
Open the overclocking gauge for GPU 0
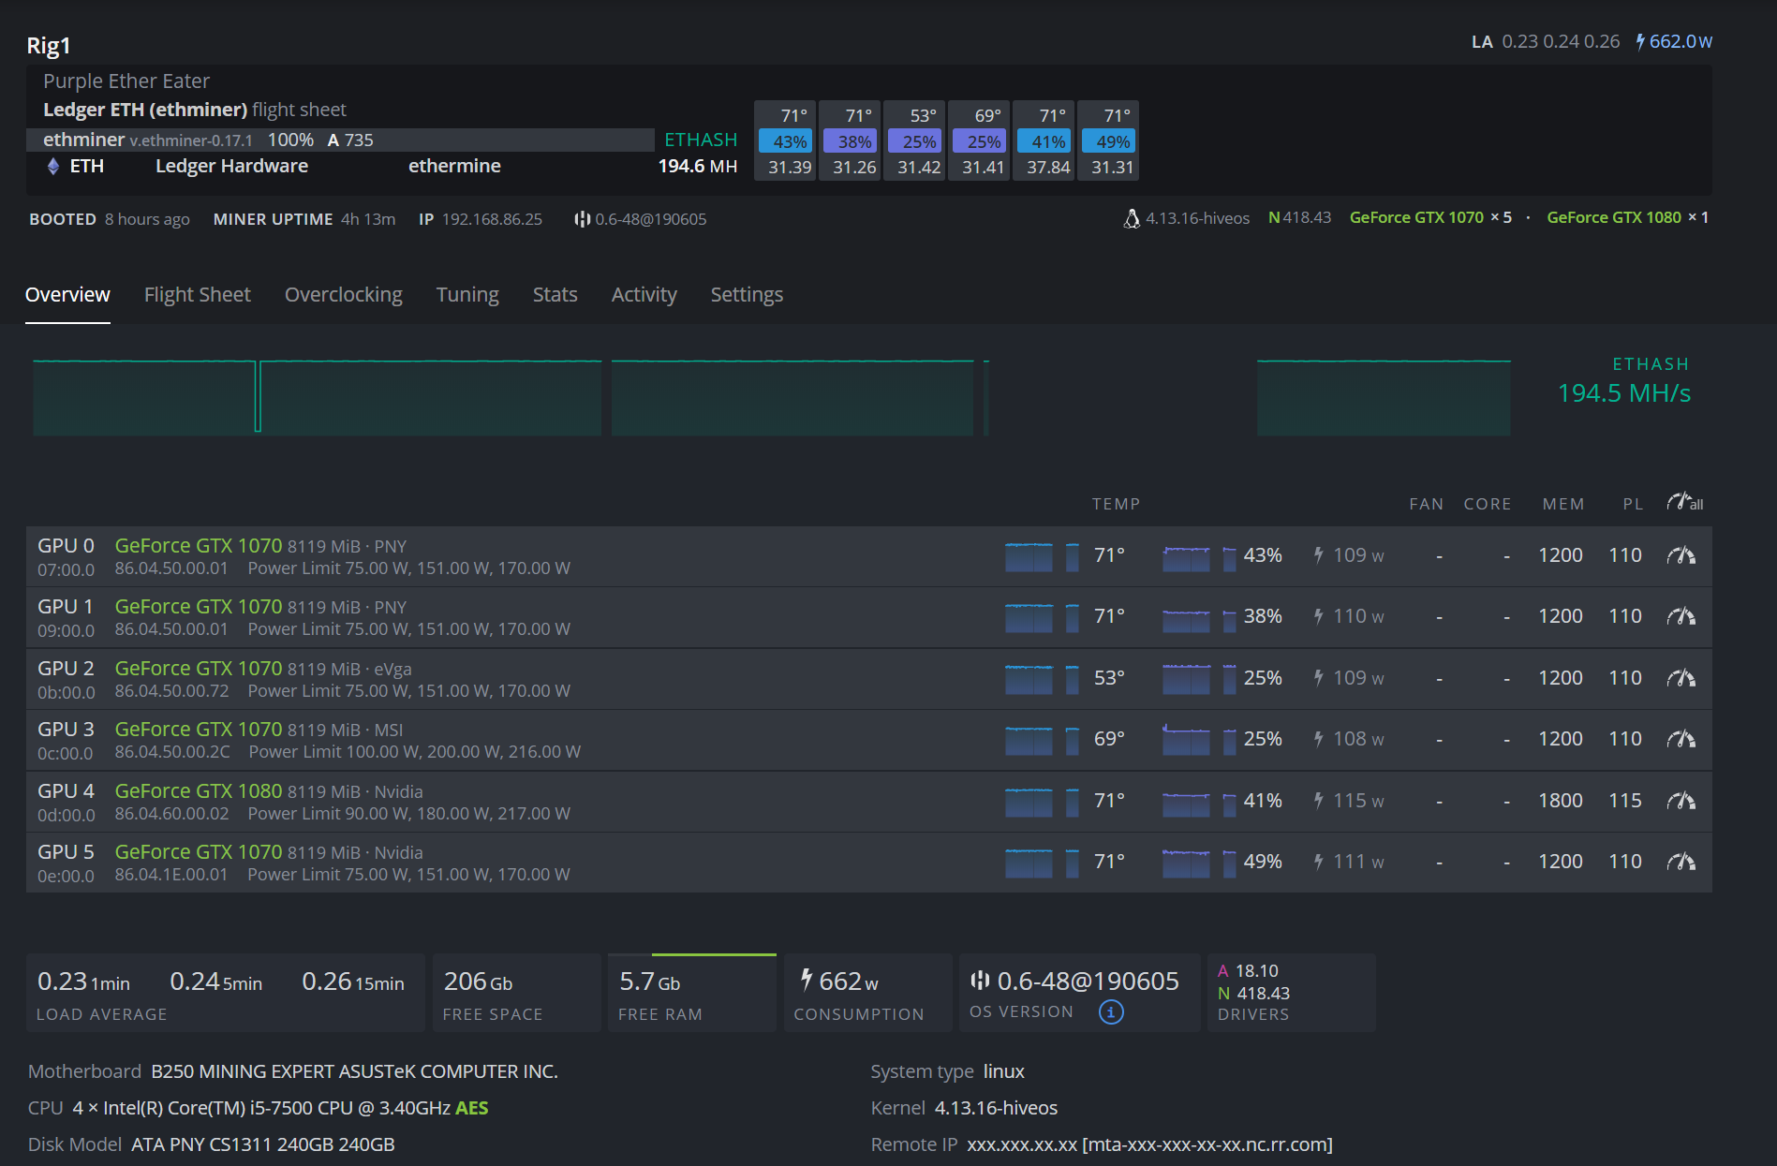point(1681,554)
